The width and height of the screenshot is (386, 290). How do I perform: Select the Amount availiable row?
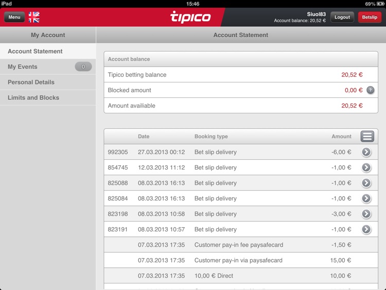click(x=241, y=106)
